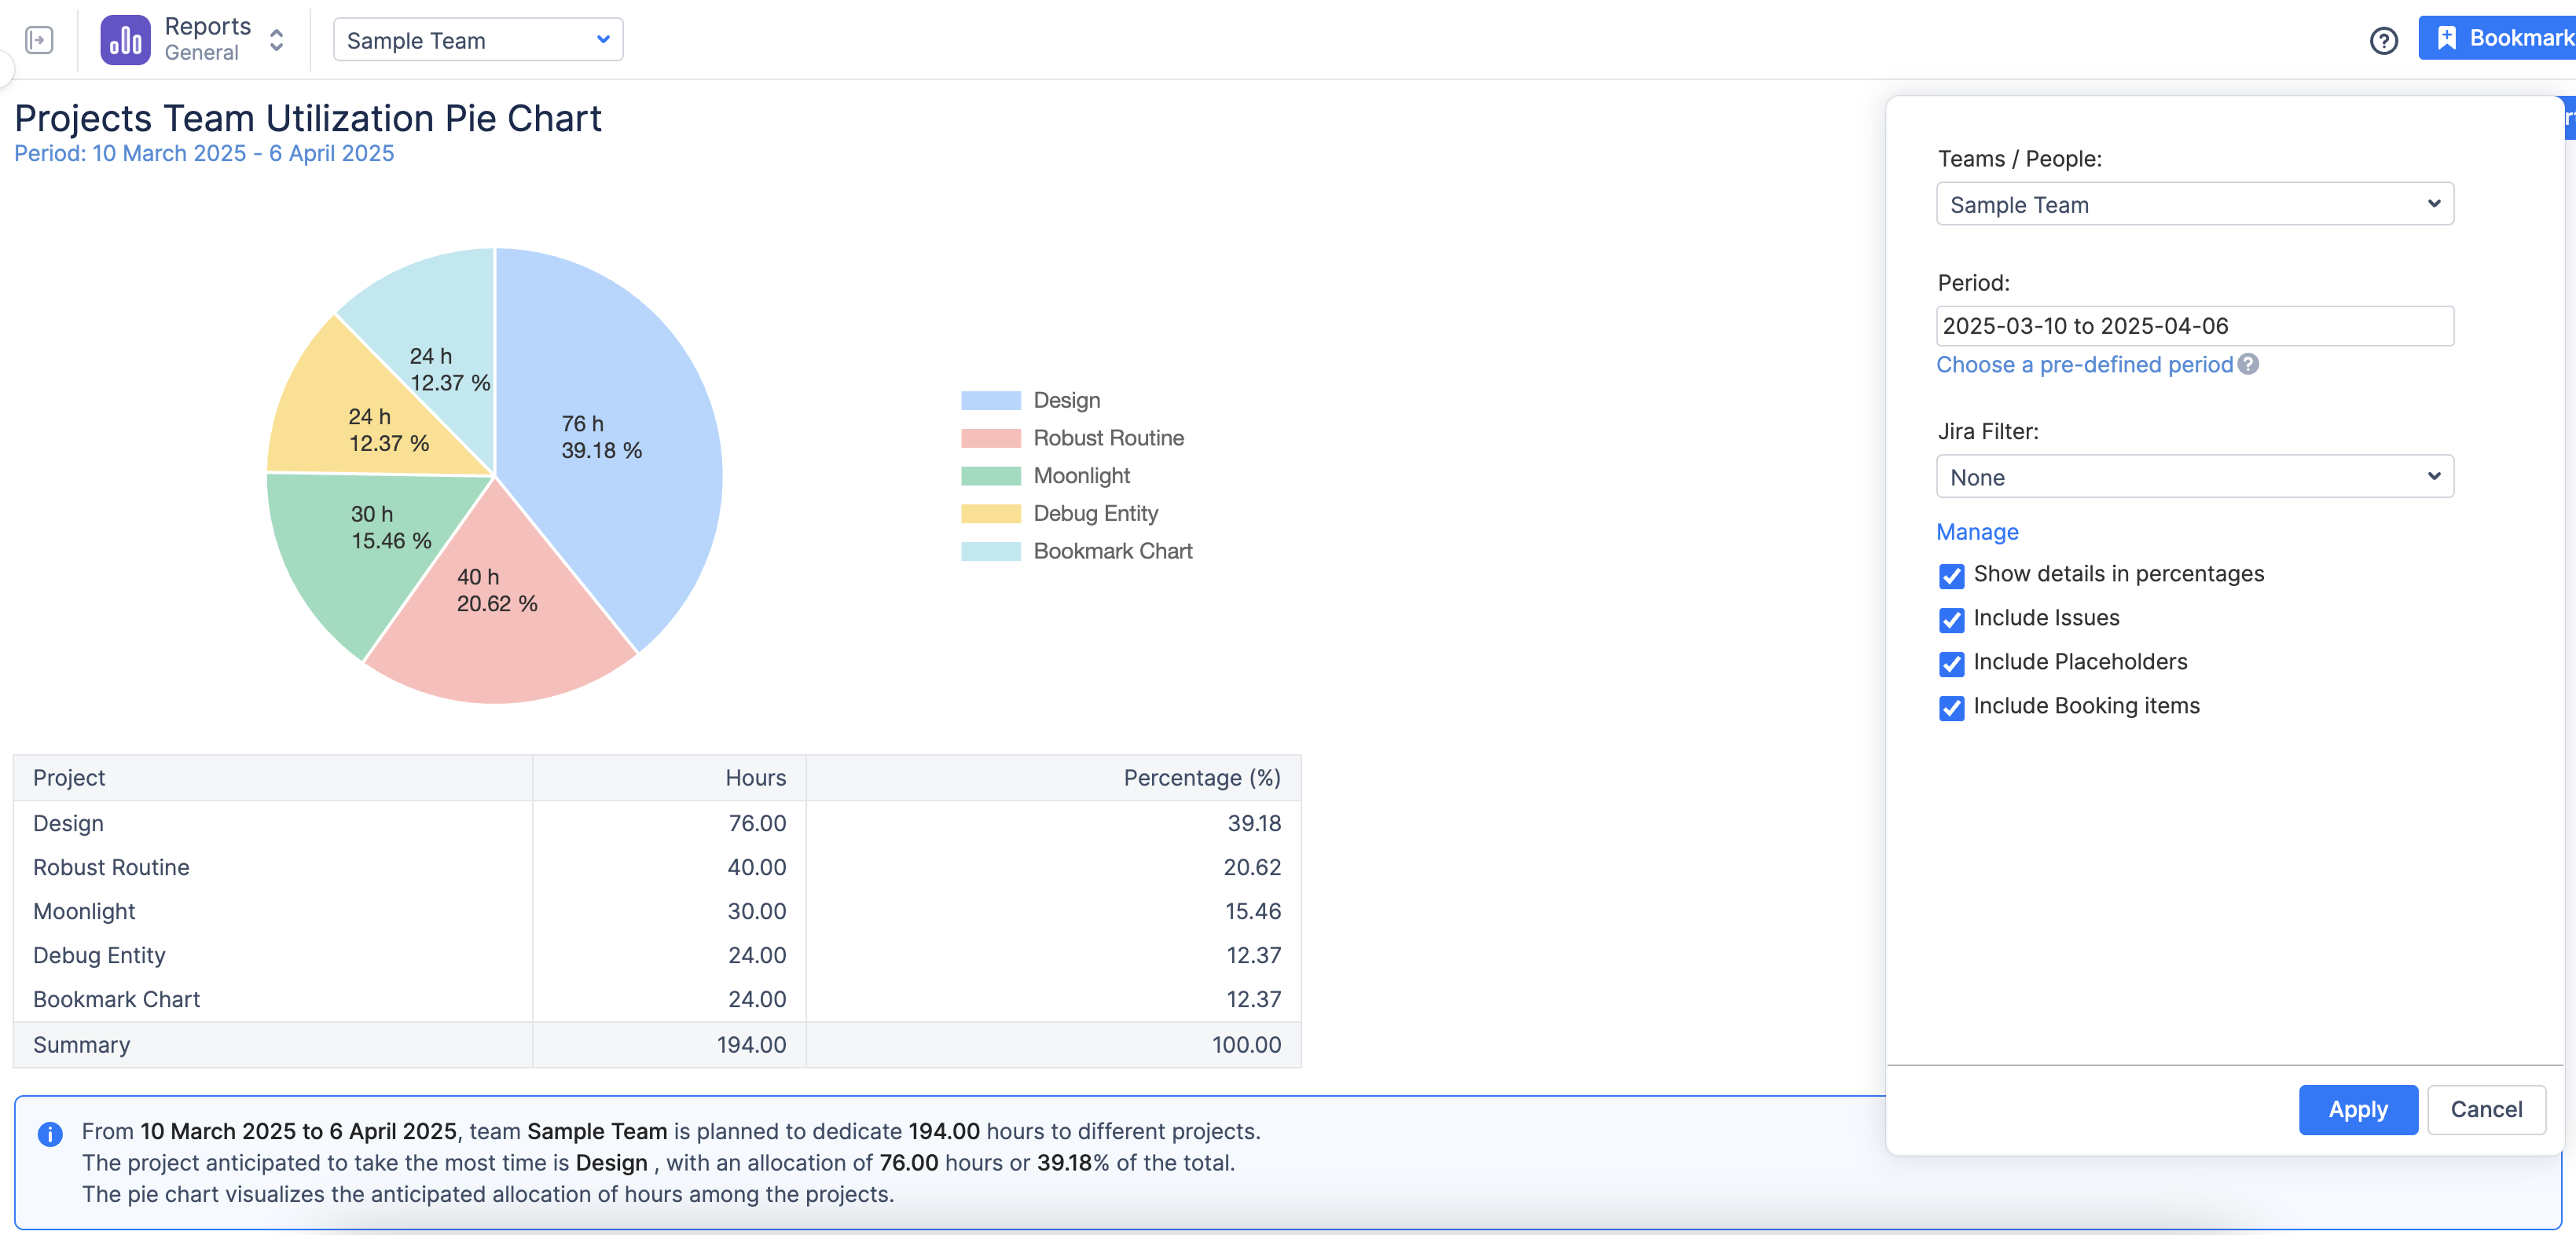Expand the Teams / People dropdown
Viewport: 2576px width, 1235px height.
click(2194, 204)
